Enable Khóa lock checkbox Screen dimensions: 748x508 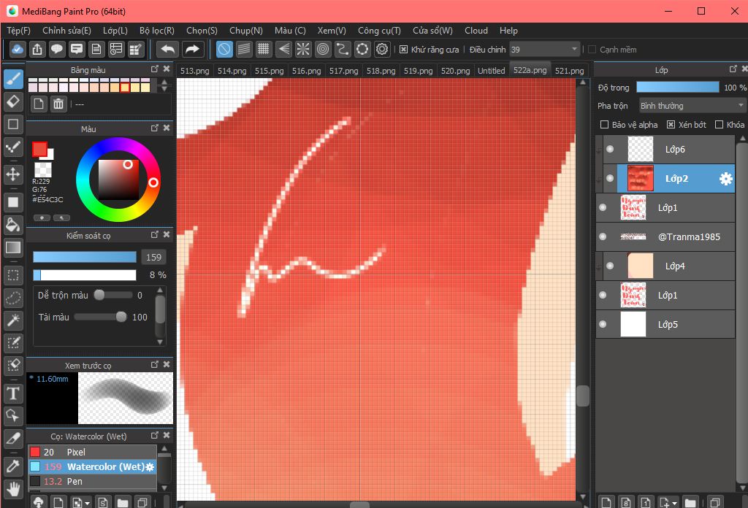coord(720,124)
